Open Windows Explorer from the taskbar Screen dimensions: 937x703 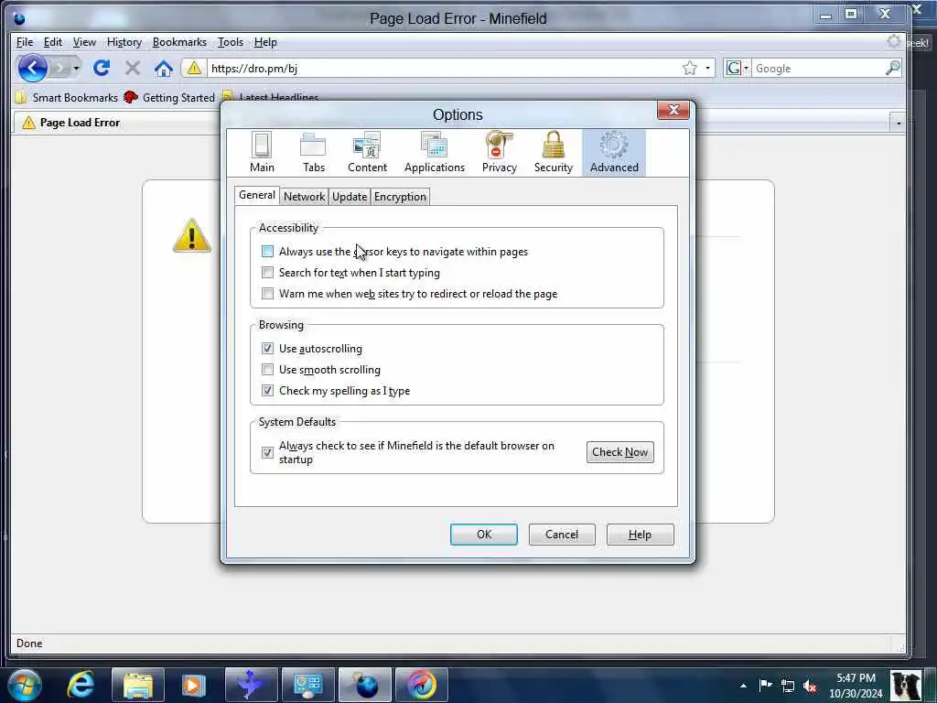pyautogui.click(x=138, y=685)
